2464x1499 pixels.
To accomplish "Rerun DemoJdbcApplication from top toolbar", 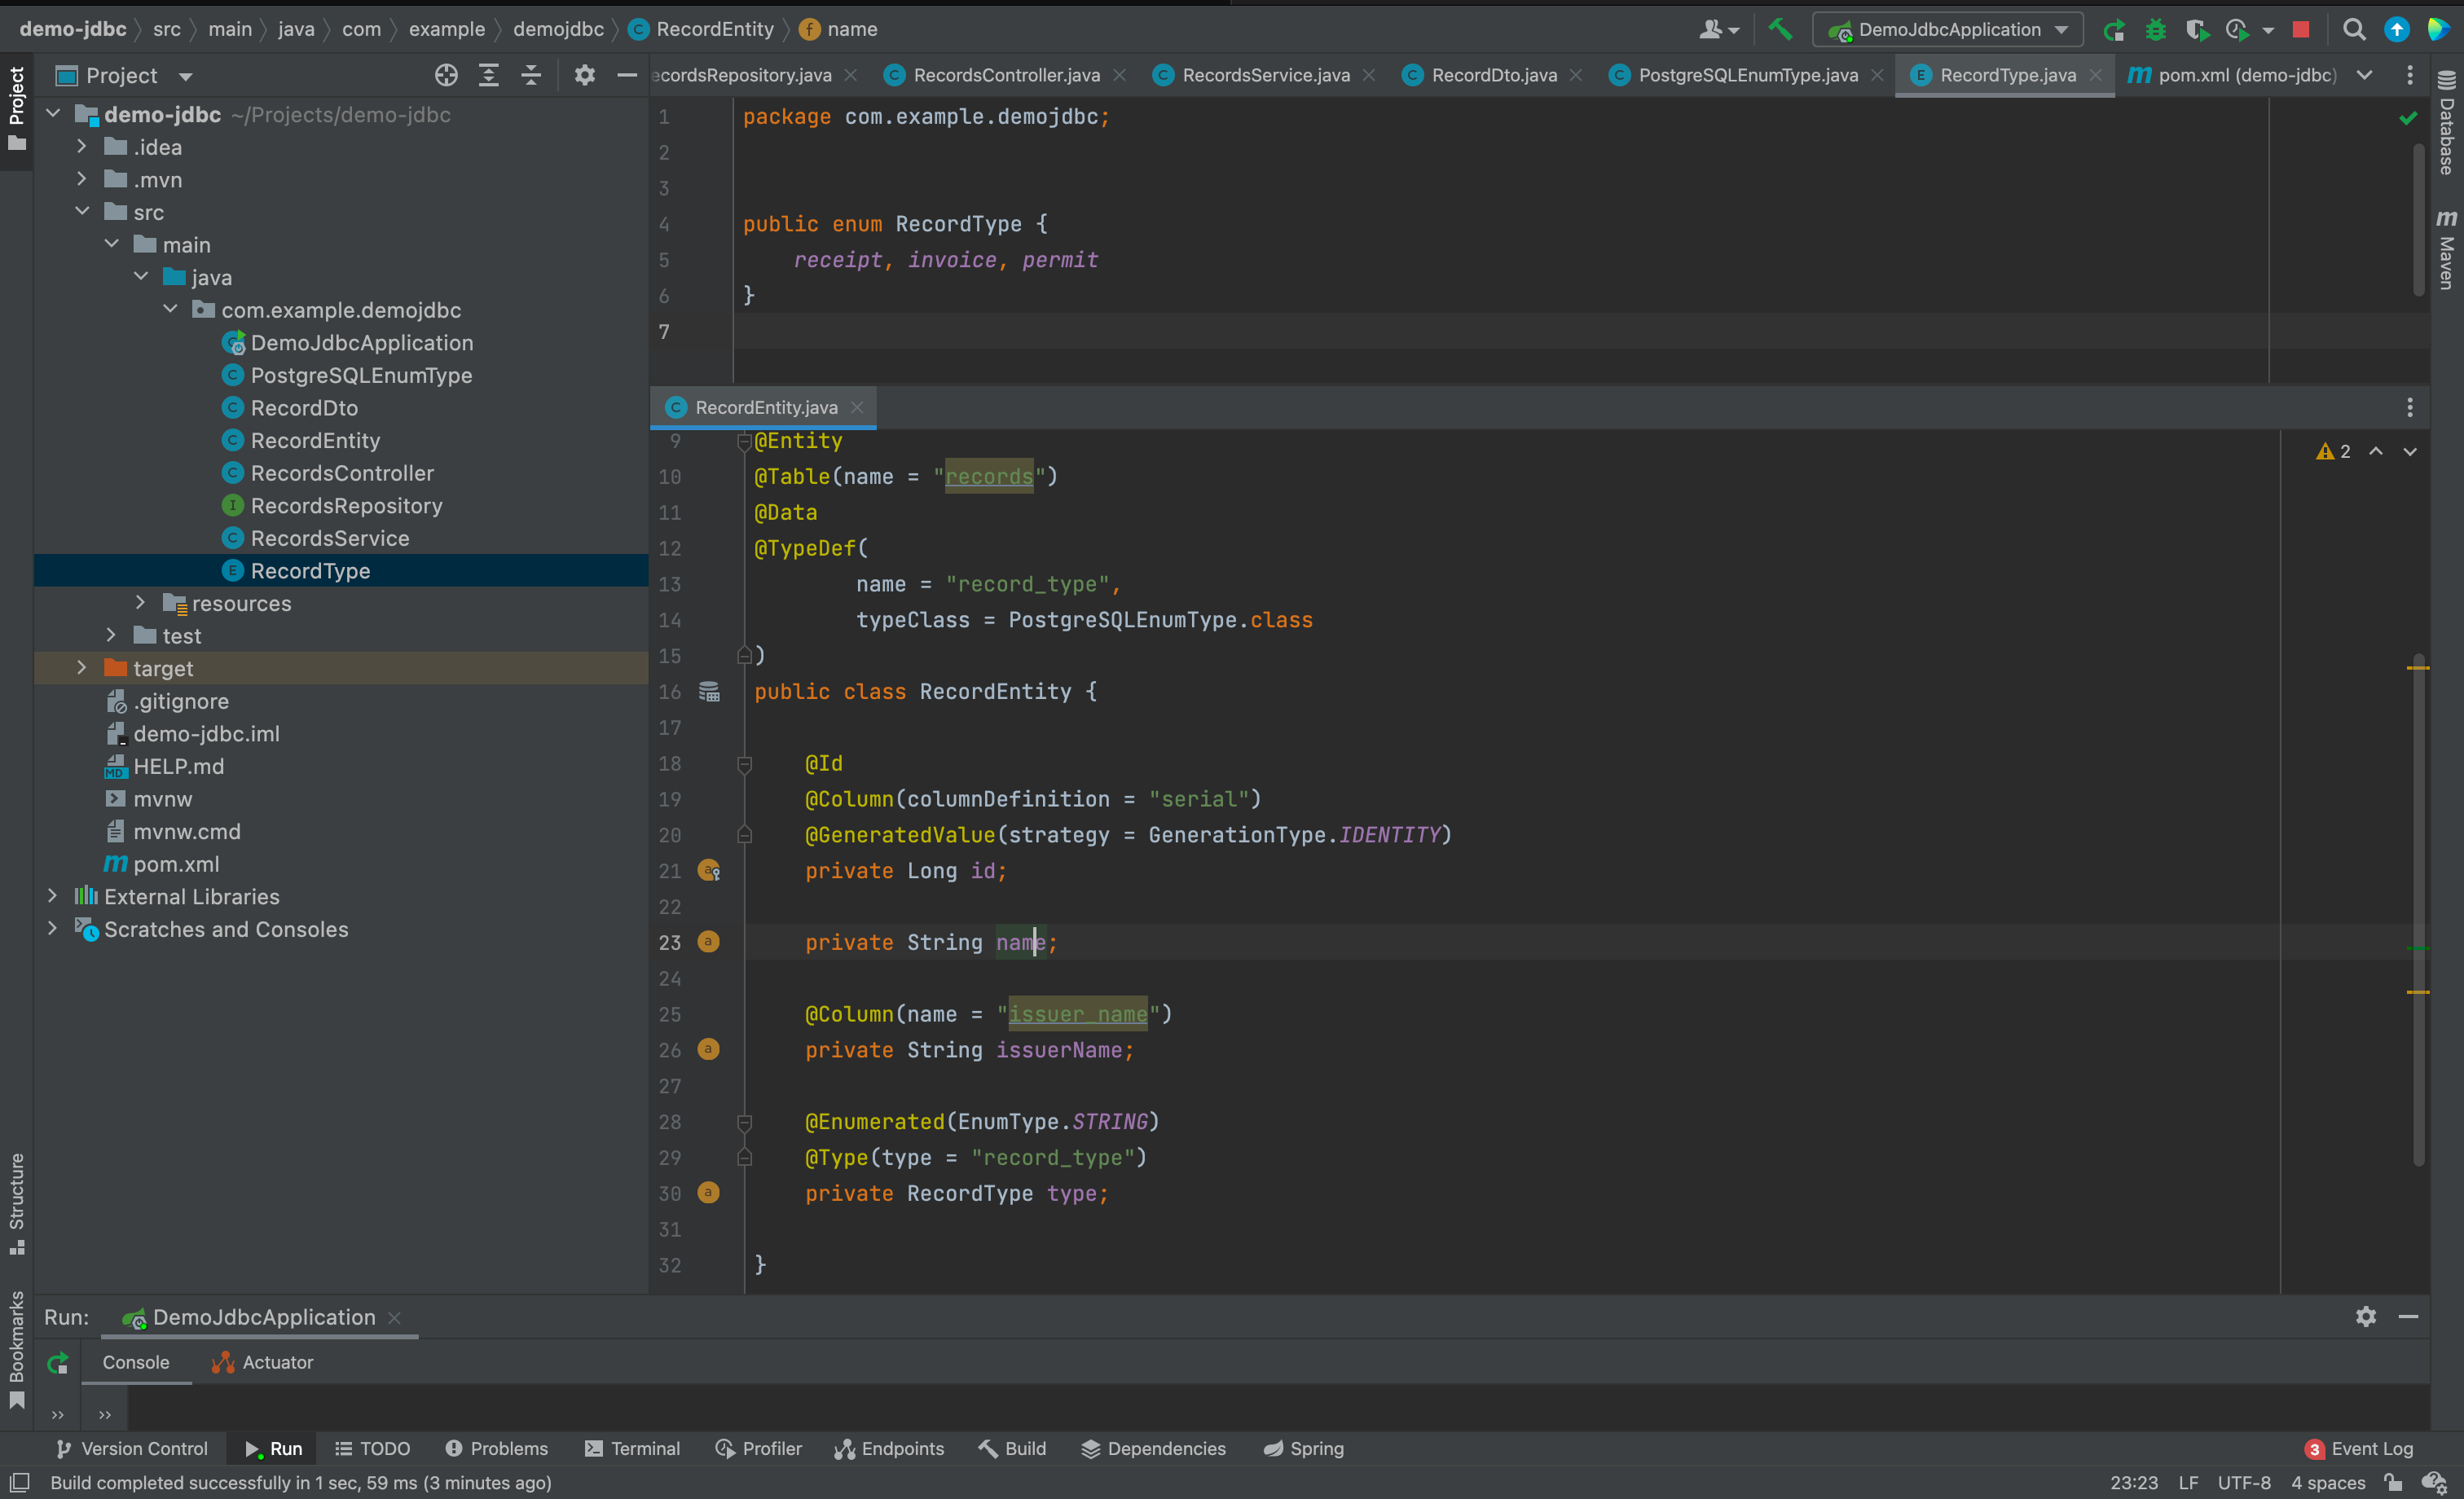I will (2114, 30).
